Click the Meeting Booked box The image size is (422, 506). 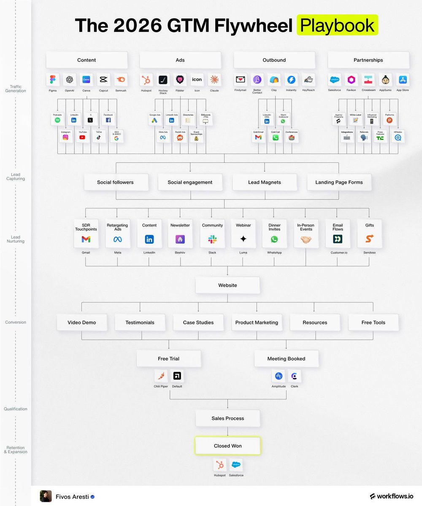click(286, 358)
